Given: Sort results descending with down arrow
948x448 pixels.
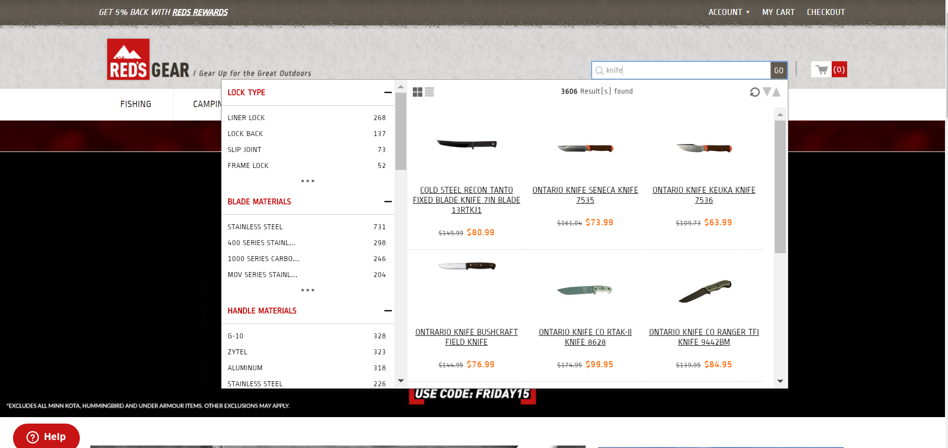Looking at the screenshot, I should 767,92.
